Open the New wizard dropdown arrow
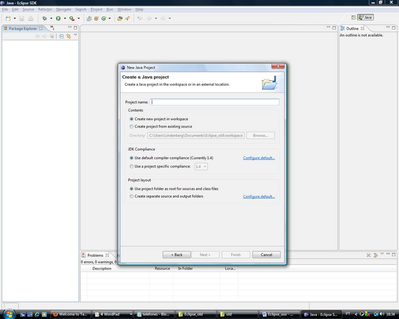 pyautogui.click(x=15, y=18)
